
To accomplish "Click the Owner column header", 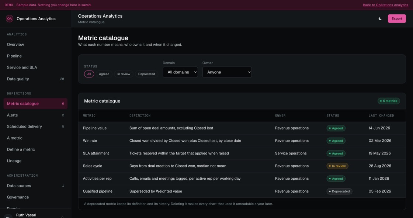I will [280, 115].
